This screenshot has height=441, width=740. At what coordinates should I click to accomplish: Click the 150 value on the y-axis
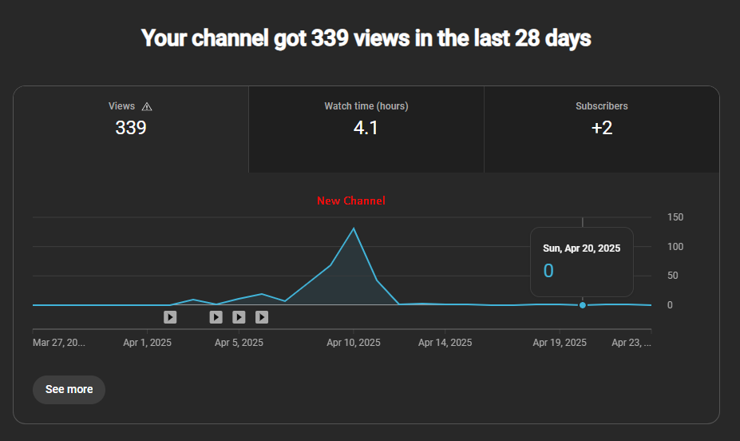click(675, 217)
